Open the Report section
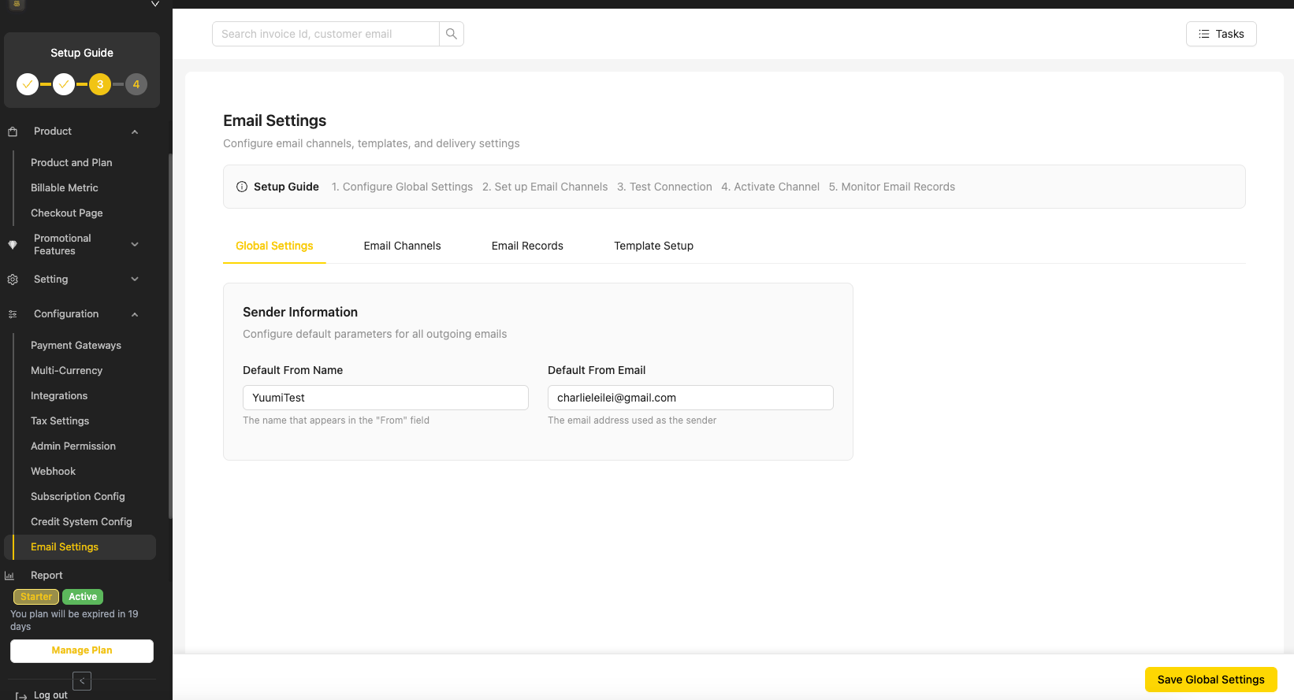The height and width of the screenshot is (700, 1294). (46, 576)
